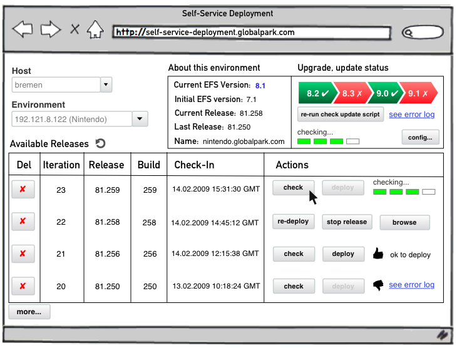Open error log link in upgrade status
Screen dimensions: 457x348
[x=411, y=115]
